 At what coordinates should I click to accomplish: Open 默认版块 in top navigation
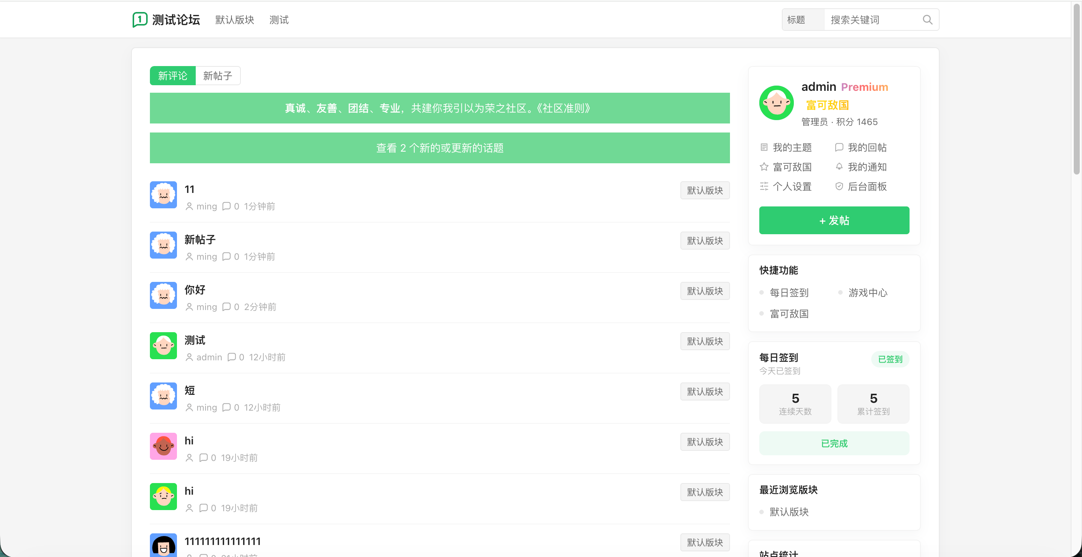(234, 20)
